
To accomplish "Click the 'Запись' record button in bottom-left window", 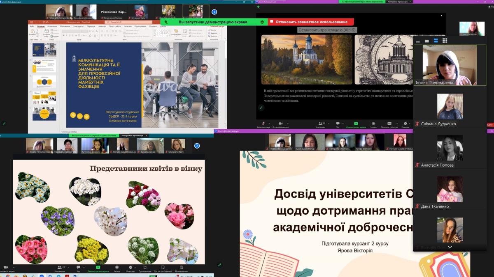I will pos(117,268).
